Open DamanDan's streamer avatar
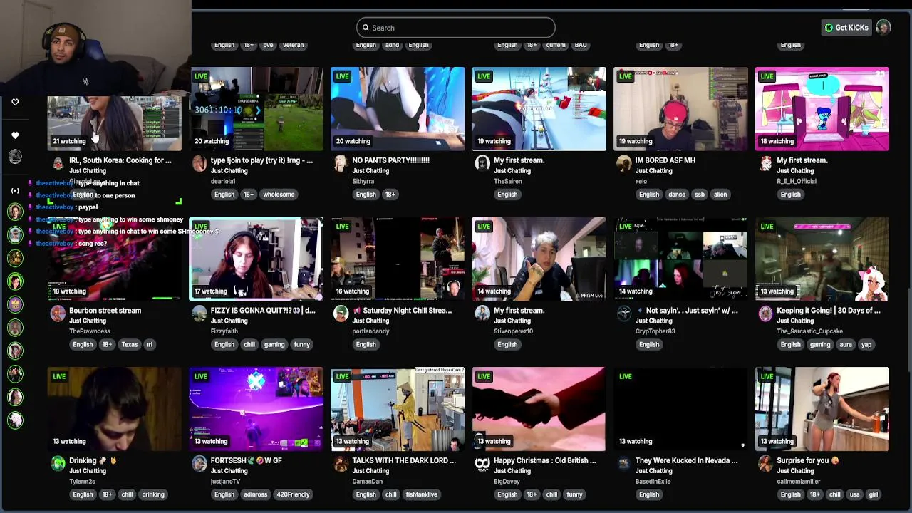This screenshot has width=912, height=513. coord(341,465)
